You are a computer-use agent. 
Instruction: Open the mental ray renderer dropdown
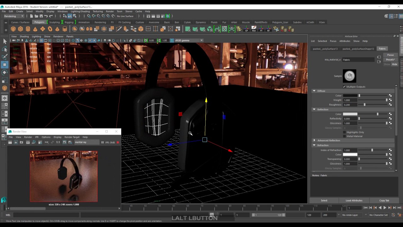click(87, 142)
